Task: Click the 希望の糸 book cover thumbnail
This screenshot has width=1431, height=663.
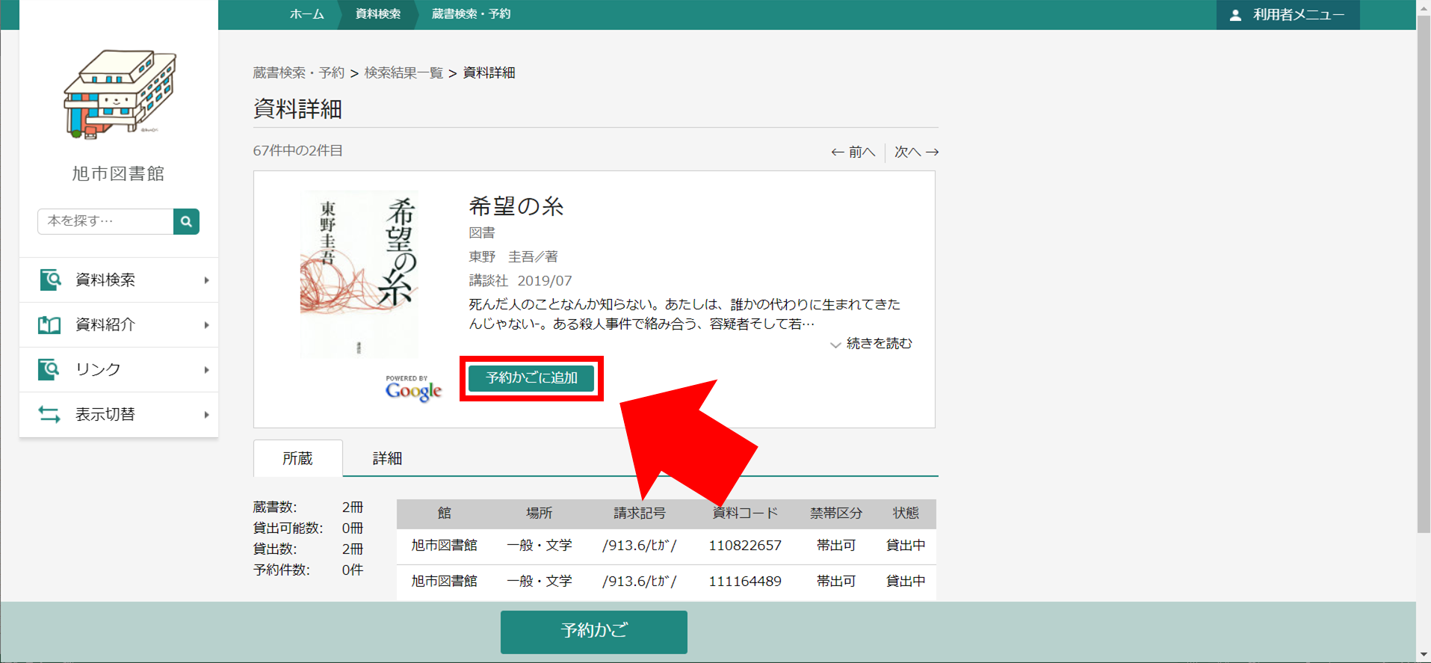Action: pos(359,274)
